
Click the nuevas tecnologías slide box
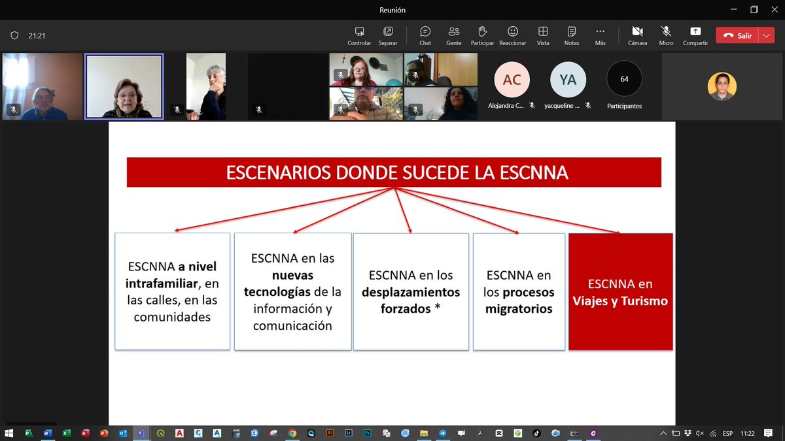(x=292, y=291)
